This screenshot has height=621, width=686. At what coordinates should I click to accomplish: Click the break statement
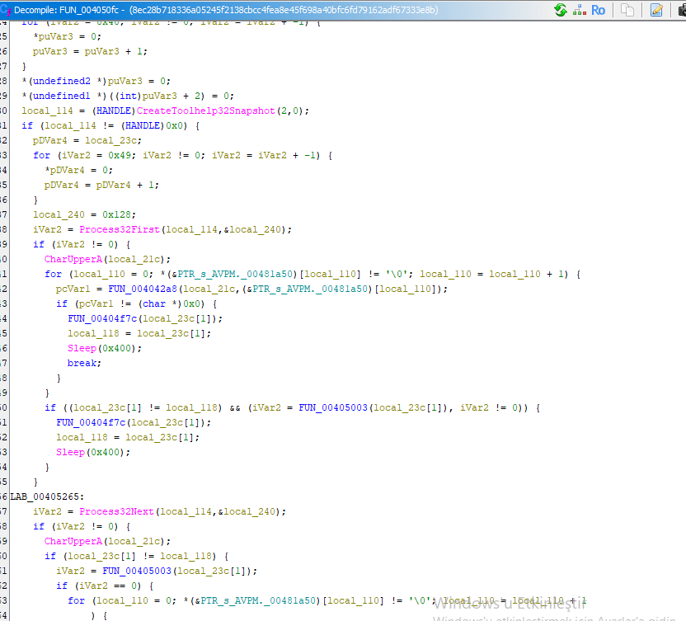pyautogui.click(x=82, y=363)
